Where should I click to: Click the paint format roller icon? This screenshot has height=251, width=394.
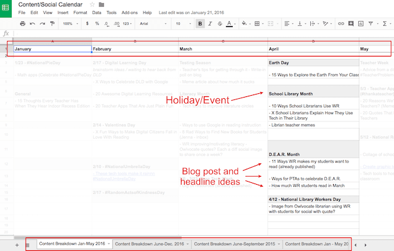pyautogui.click(x=50, y=24)
